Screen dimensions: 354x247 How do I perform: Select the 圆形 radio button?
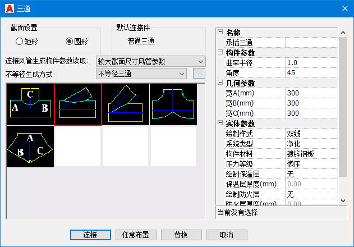coord(70,41)
